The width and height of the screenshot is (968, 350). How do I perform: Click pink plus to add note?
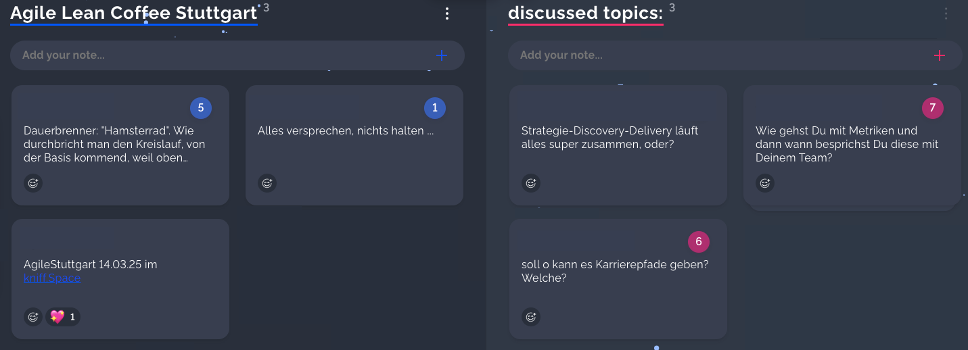click(940, 55)
